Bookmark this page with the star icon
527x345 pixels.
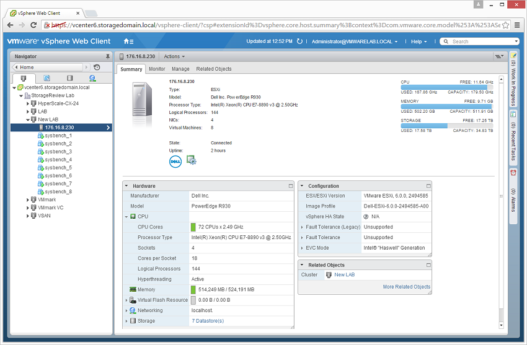[x=505, y=25]
